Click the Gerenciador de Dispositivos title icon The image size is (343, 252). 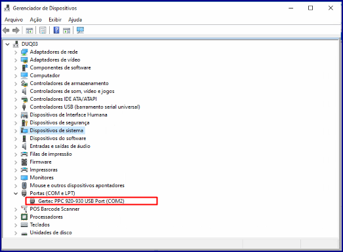coord(7,8)
